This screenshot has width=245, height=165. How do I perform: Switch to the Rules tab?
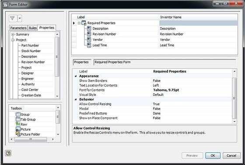click(x=33, y=28)
